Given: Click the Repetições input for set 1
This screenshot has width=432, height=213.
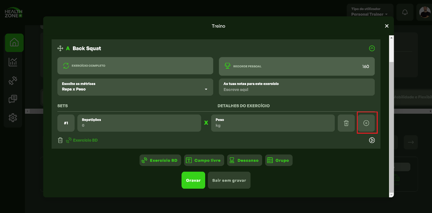Looking at the screenshot, I should pos(139,123).
